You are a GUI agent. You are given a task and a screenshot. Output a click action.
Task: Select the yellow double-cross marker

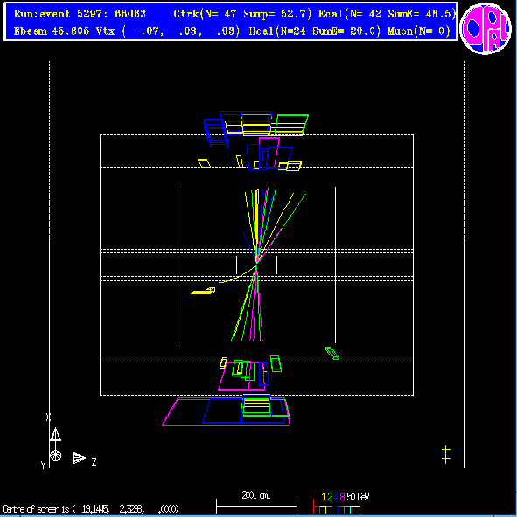point(446,455)
